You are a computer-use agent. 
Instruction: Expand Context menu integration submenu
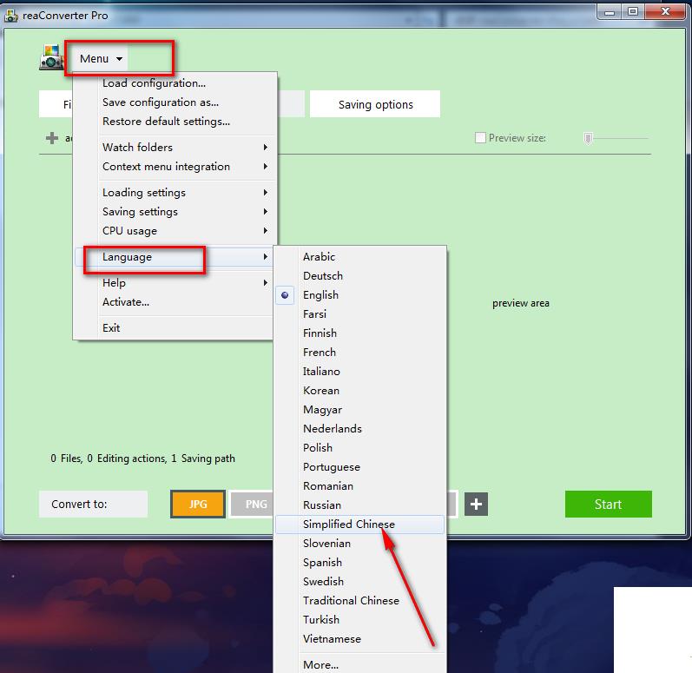pos(175,167)
